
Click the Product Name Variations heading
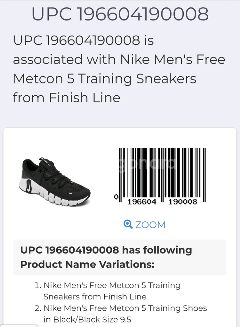click(x=106, y=257)
